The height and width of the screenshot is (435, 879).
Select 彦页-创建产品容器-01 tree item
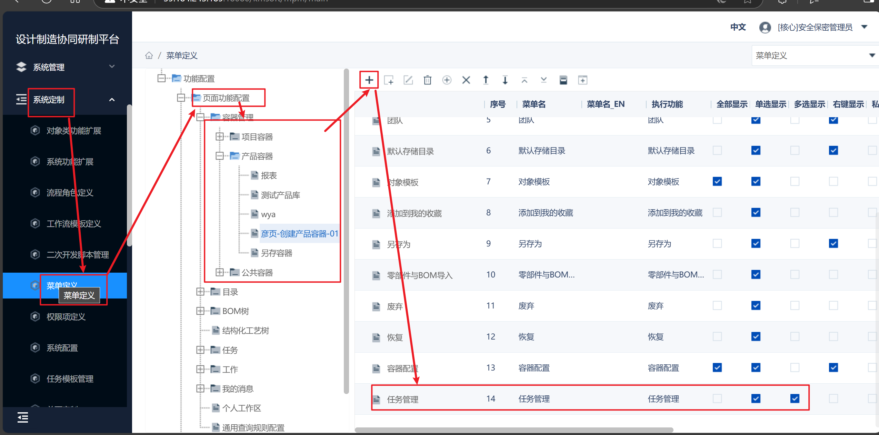tap(300, 234)
